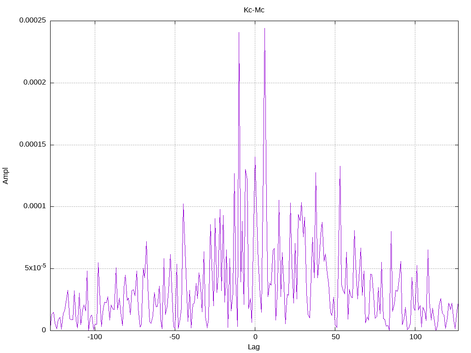Click the y-axis tick value 0.0002
Screen dimensions: 471x353
35,83
